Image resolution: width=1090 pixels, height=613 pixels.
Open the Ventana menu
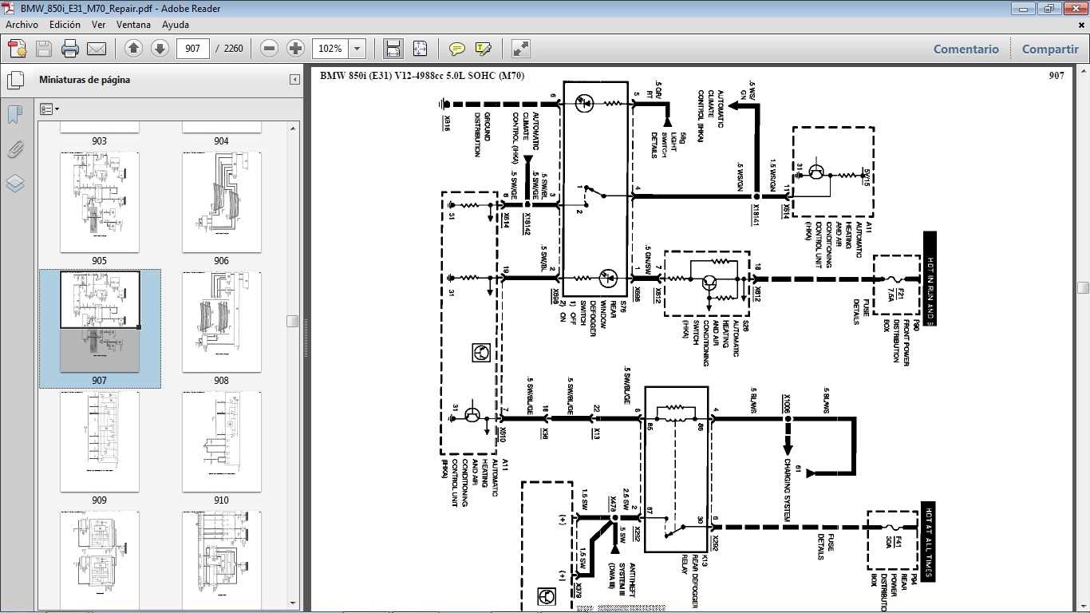tap(133, 25)
